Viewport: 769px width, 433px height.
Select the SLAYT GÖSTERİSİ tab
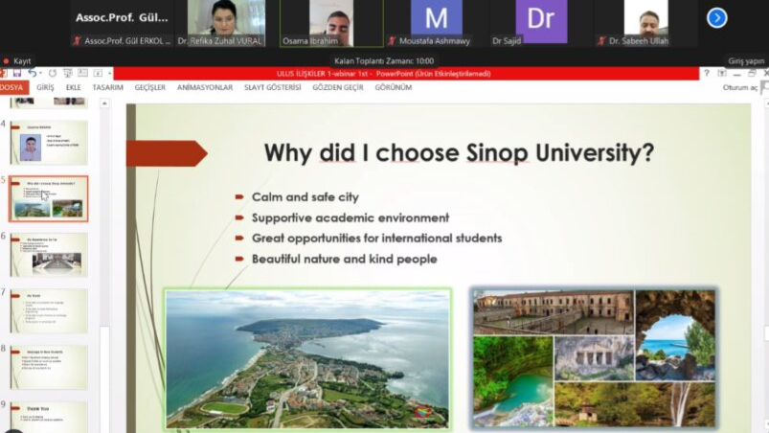[273, 87]
